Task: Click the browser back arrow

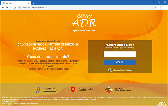Action: (x=3, y=8)
